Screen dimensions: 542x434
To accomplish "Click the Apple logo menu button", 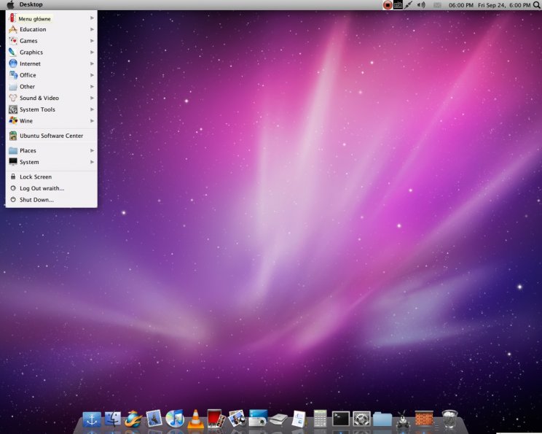I will pyautogui.click(x=11, y=4).
